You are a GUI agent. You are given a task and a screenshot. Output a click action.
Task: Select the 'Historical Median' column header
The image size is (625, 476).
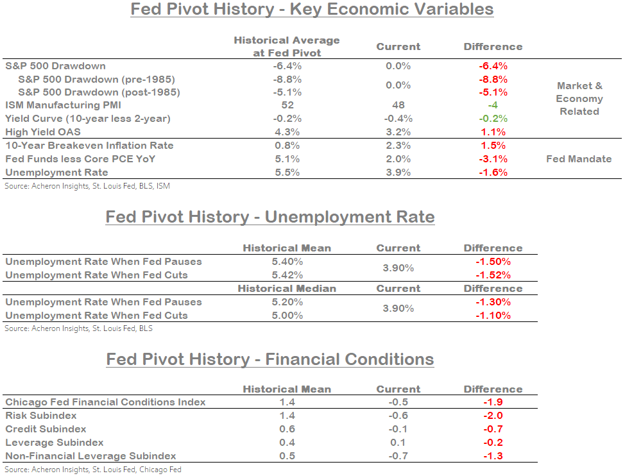(x=287, y=289)
